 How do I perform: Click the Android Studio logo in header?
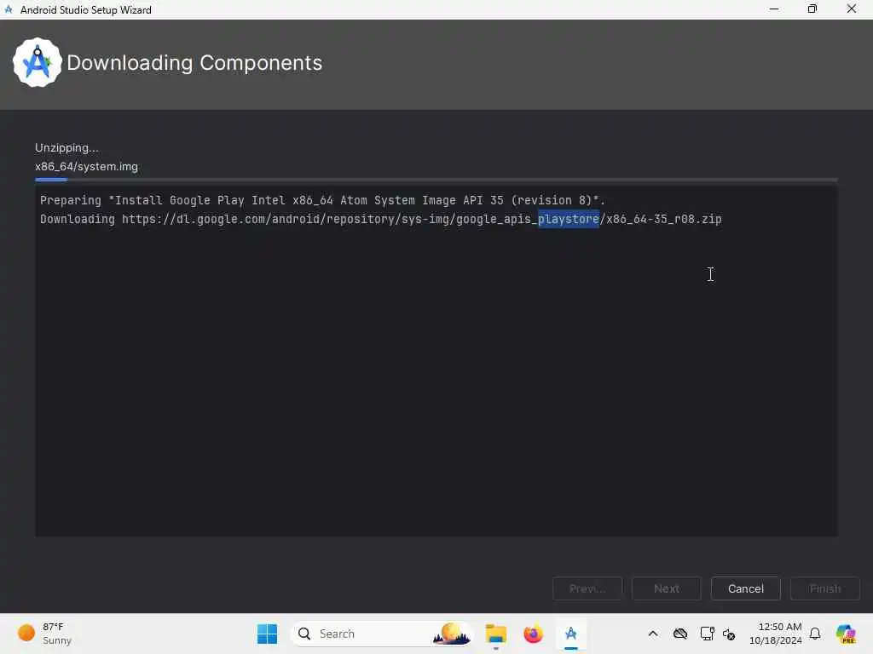click(x=37, y=62)
